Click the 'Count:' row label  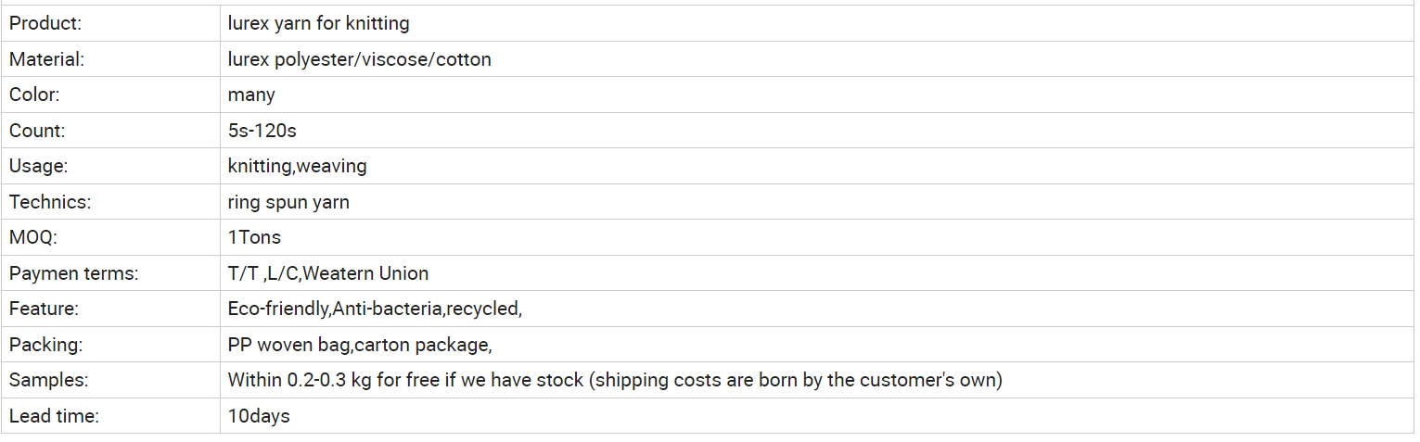click(x=37, y=131)
